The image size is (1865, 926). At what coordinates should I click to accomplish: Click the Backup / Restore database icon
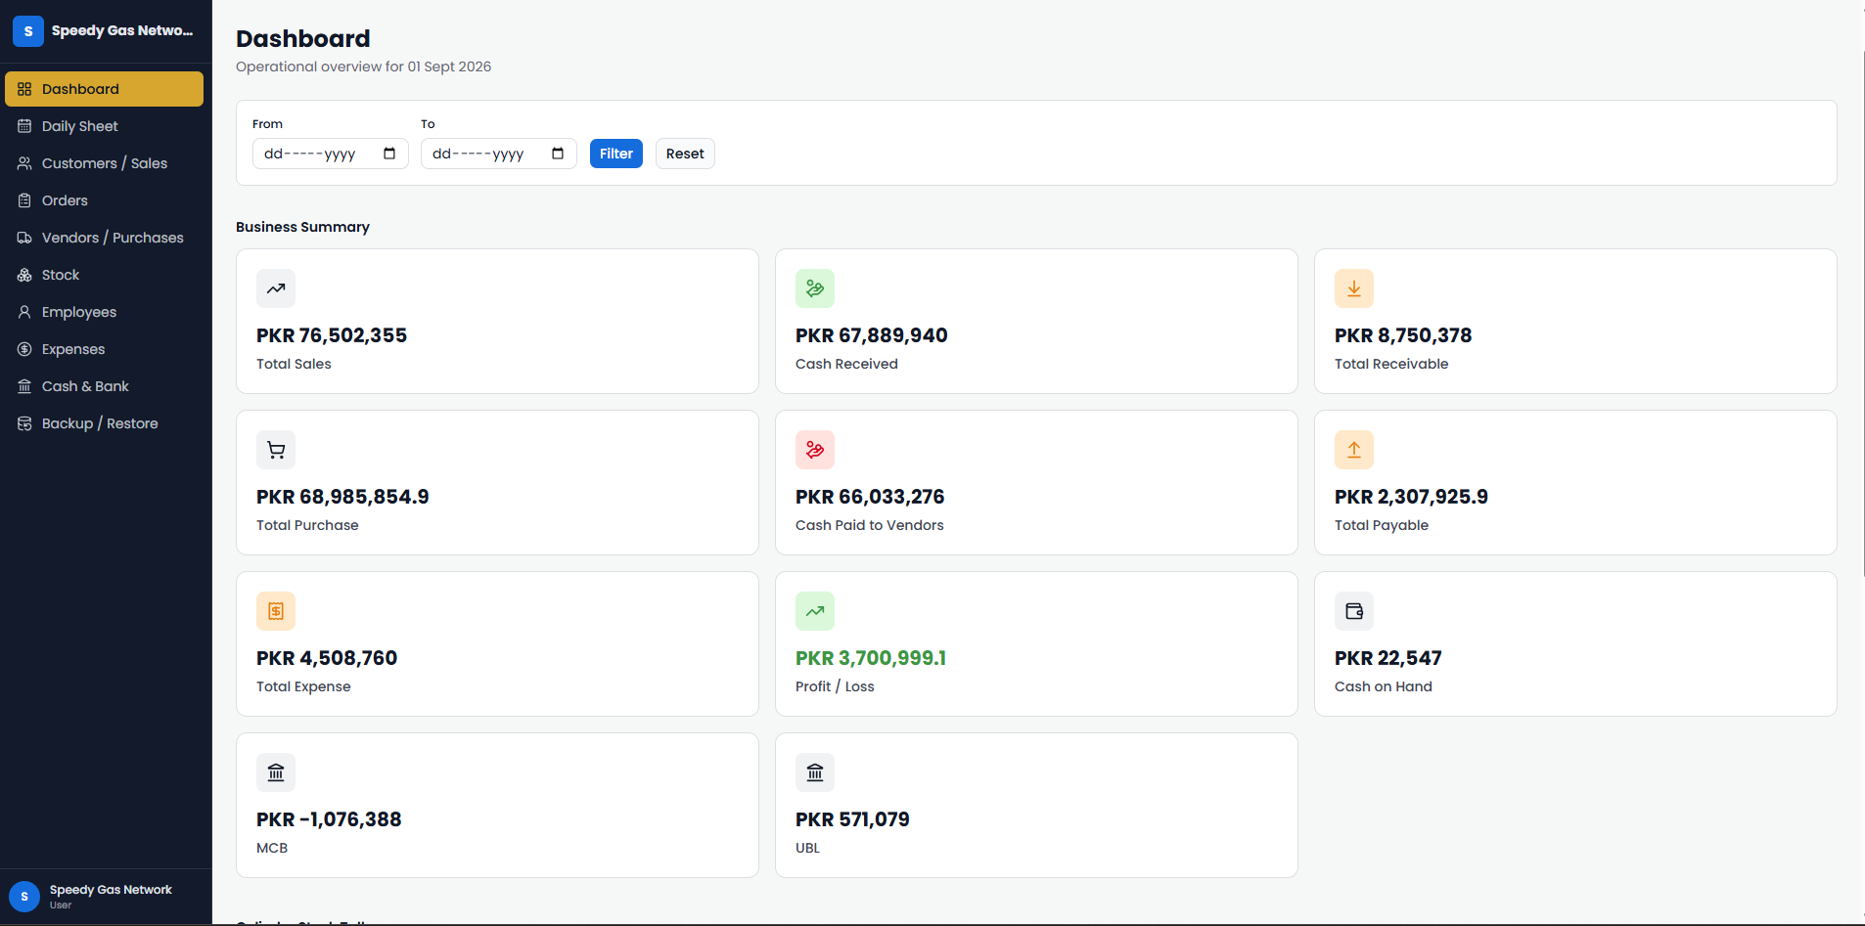[x=24, y=423]
